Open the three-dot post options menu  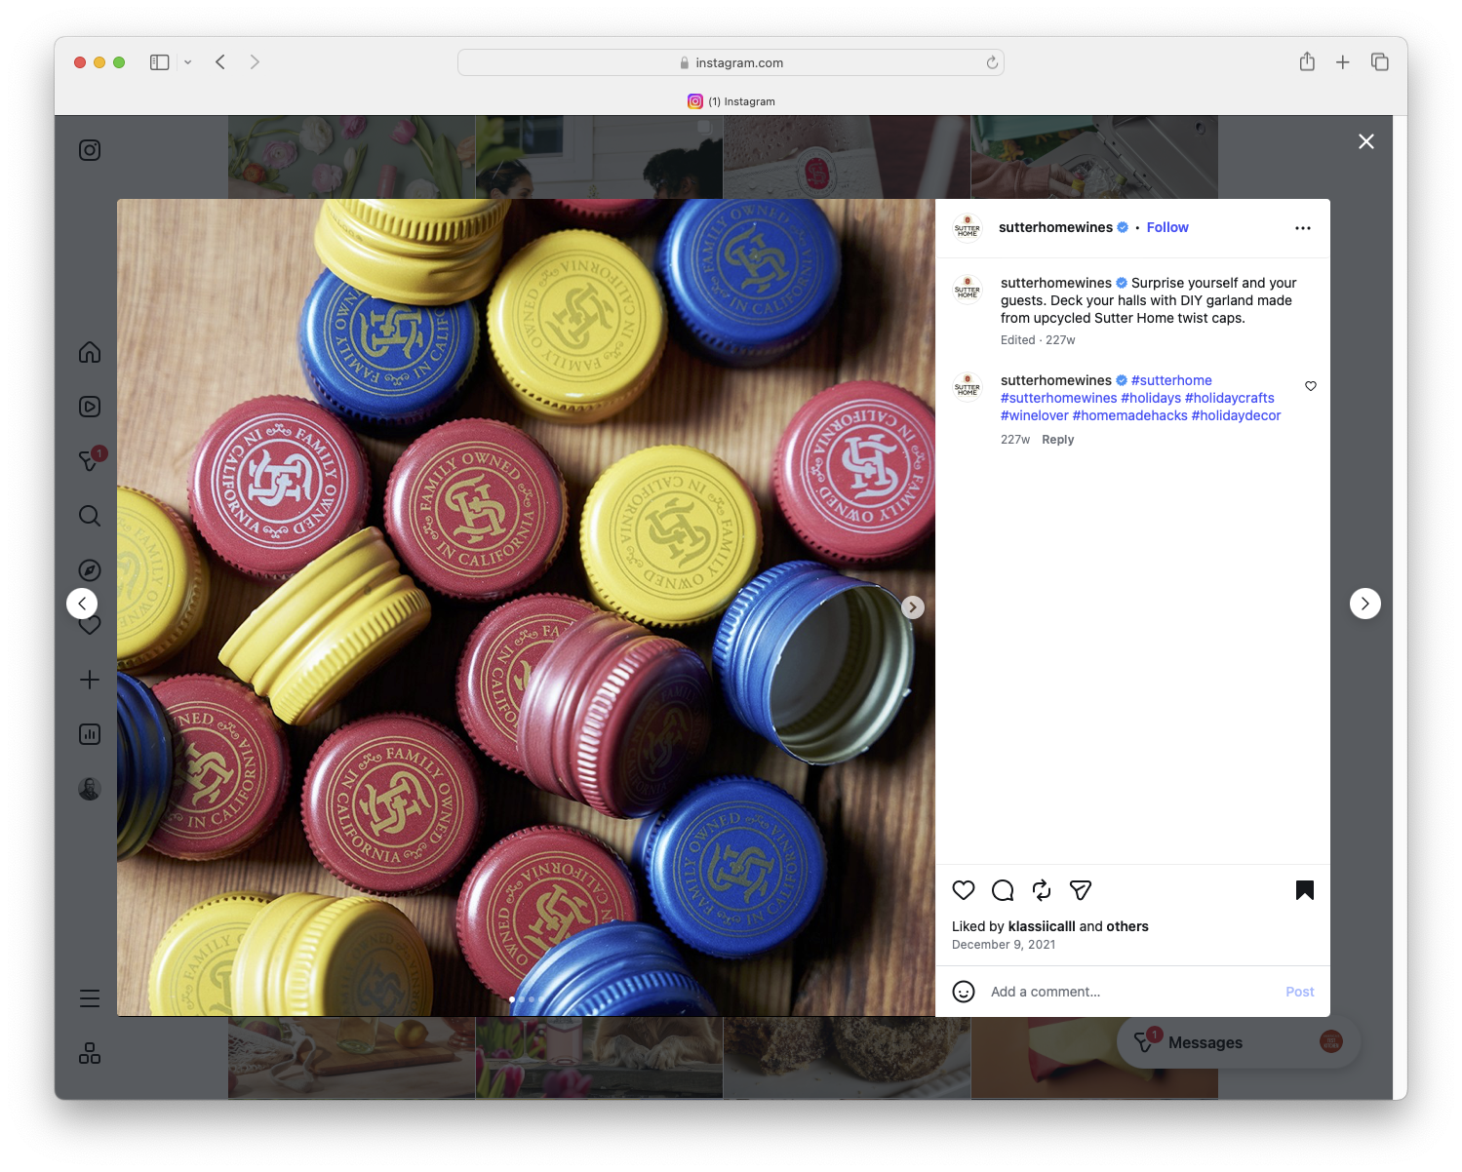[x=1303, y=227]
